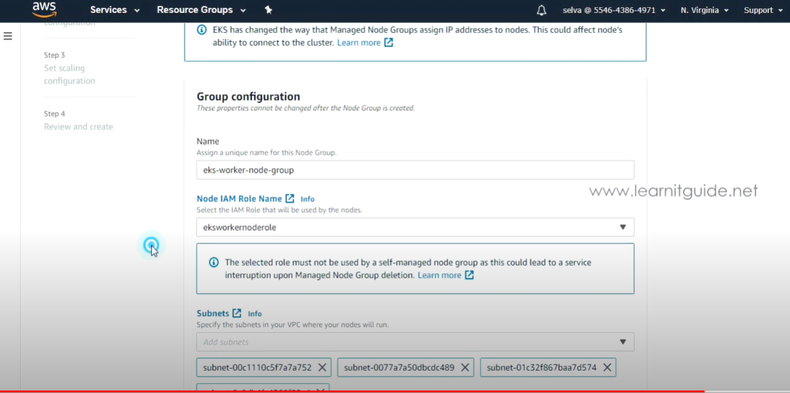This screenshot has width=790, height=393.
Task: Open notifications bell icon
Action: click(541, 10)
